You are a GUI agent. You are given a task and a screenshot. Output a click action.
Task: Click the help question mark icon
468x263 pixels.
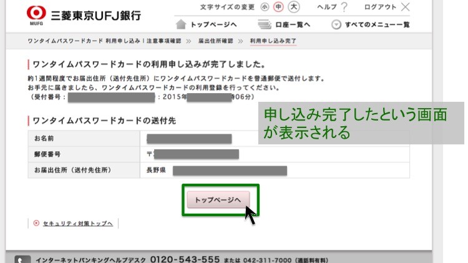coord(344,7)
